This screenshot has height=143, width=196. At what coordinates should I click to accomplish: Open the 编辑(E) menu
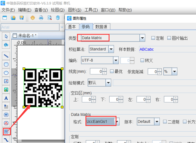click(25, 10)
